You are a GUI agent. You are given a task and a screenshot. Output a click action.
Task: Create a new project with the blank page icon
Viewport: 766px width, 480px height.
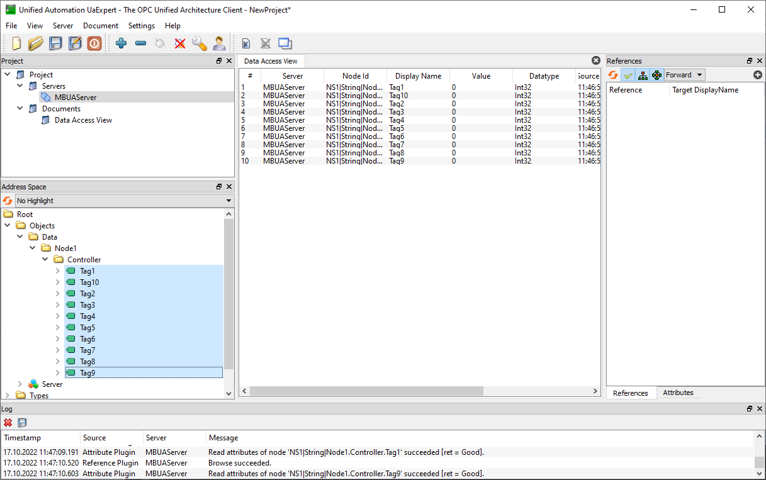[16, 43]
